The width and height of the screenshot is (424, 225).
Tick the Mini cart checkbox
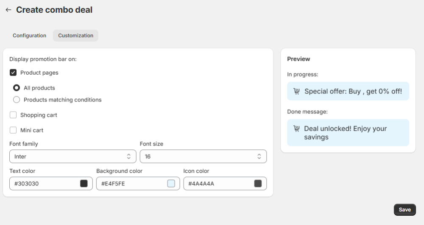13,130
